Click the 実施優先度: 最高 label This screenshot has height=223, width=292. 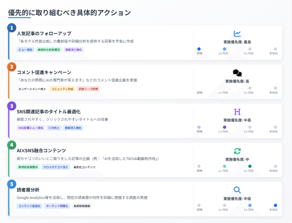pyautogui.click(x=237, y=42)
